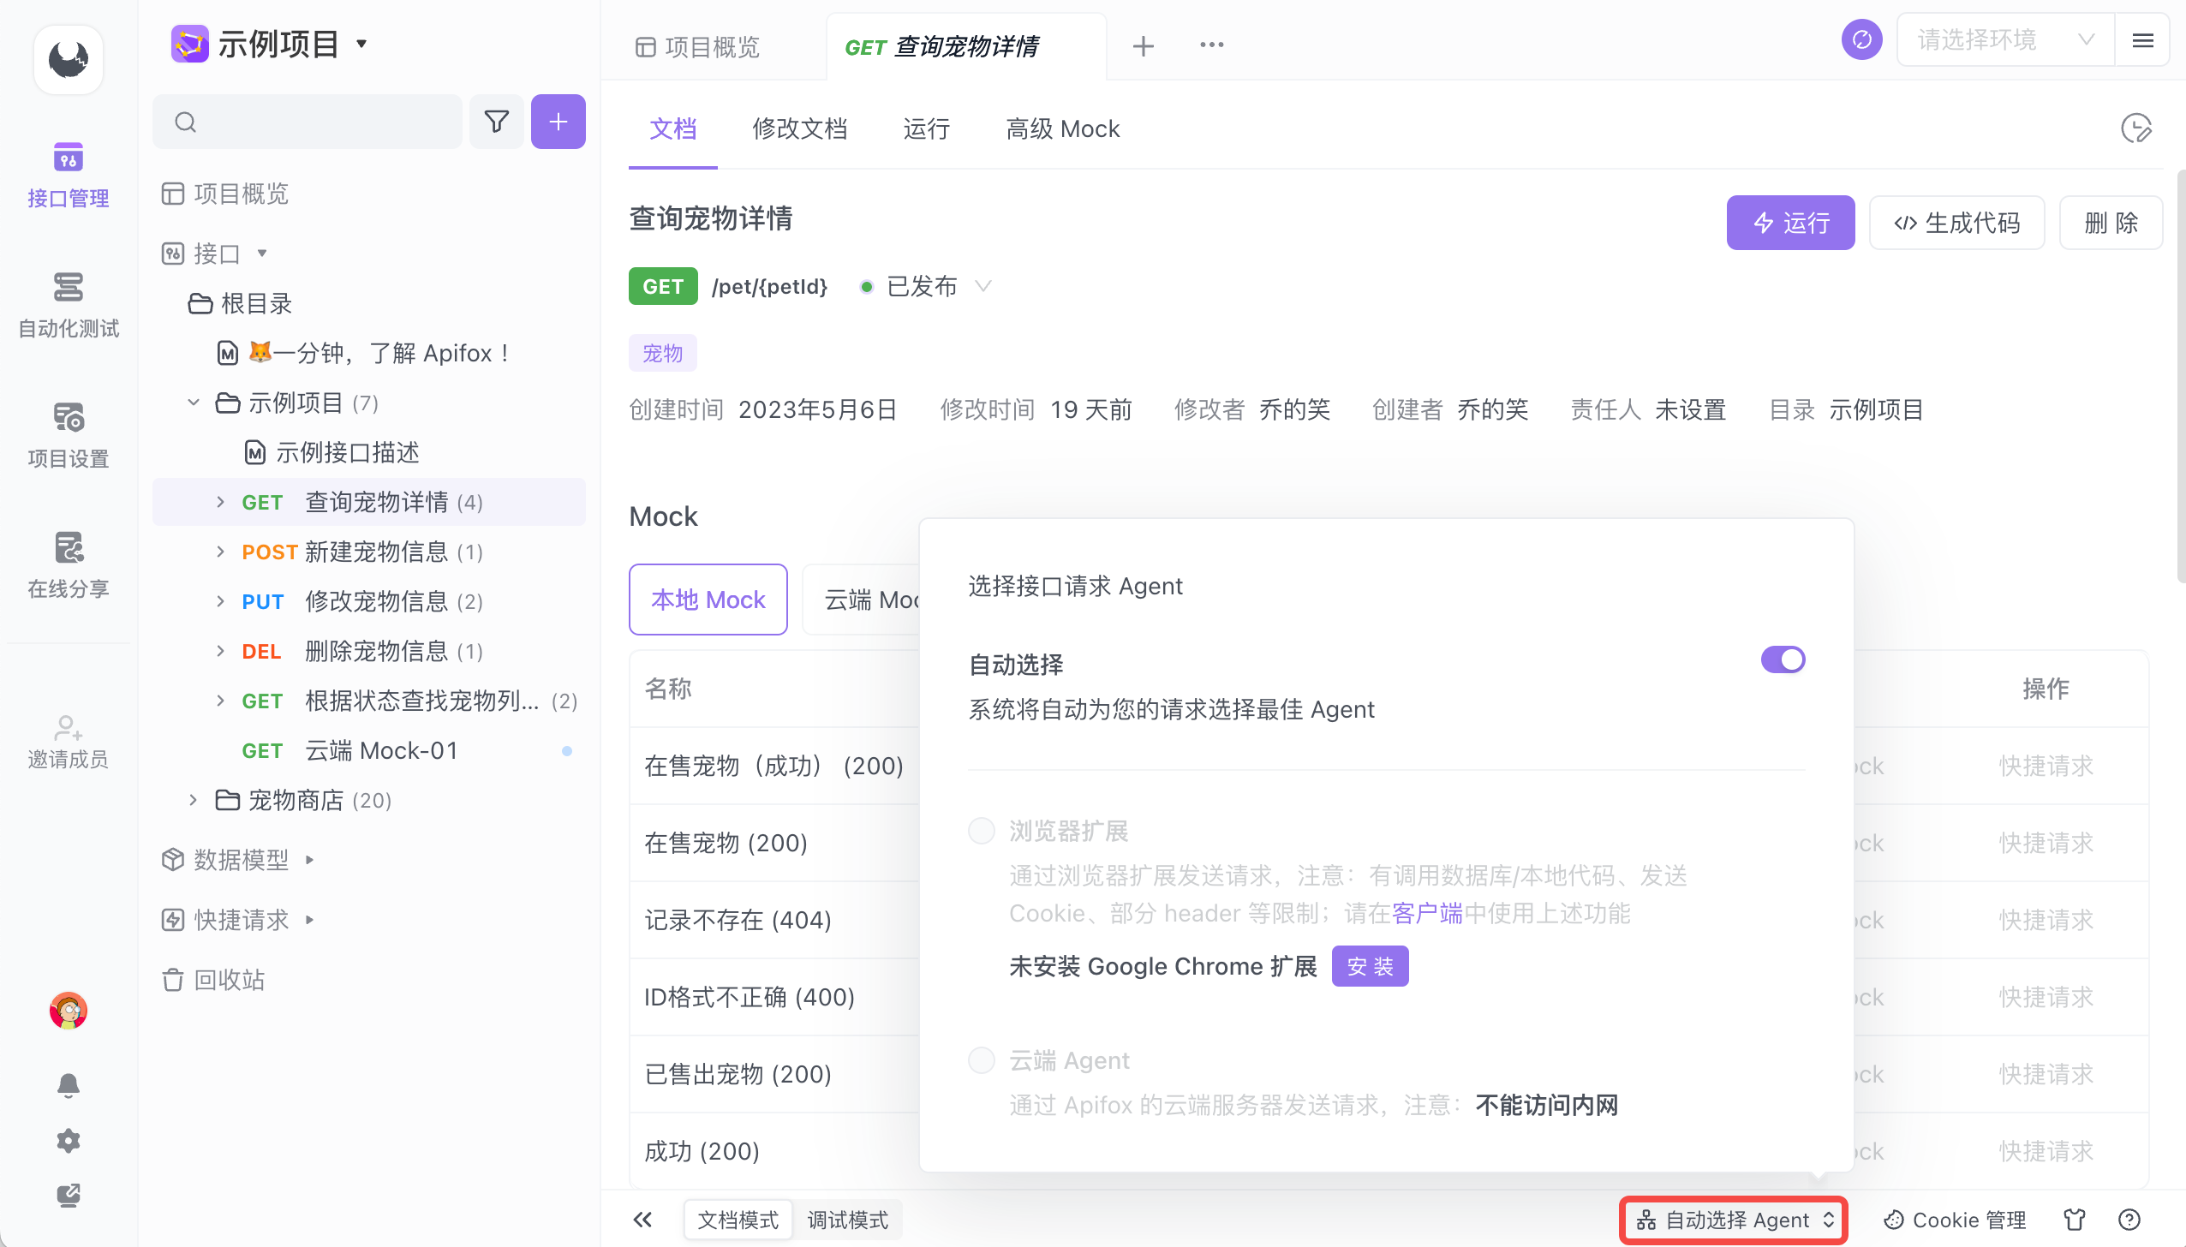Viewport: 2186px width, 1247px height.
Task: Click the filter funnel icon
Action: [x=497, y=122]
